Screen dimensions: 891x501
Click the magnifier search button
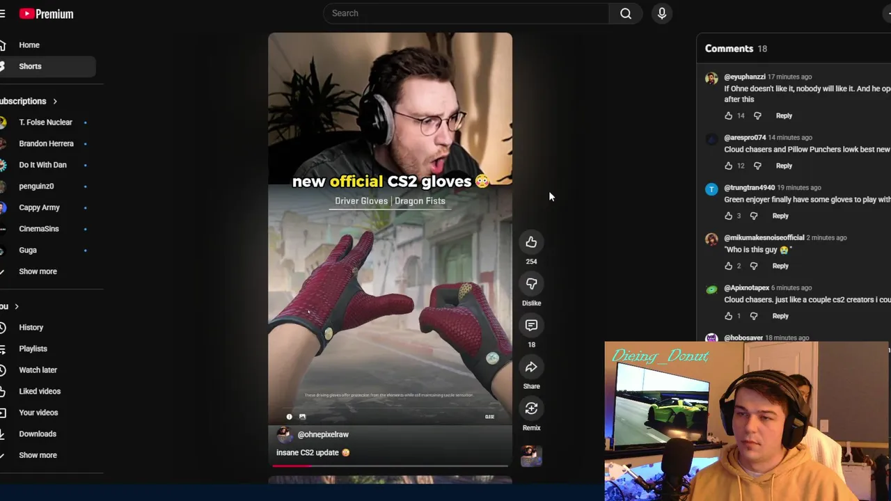[x=626, y=13]
